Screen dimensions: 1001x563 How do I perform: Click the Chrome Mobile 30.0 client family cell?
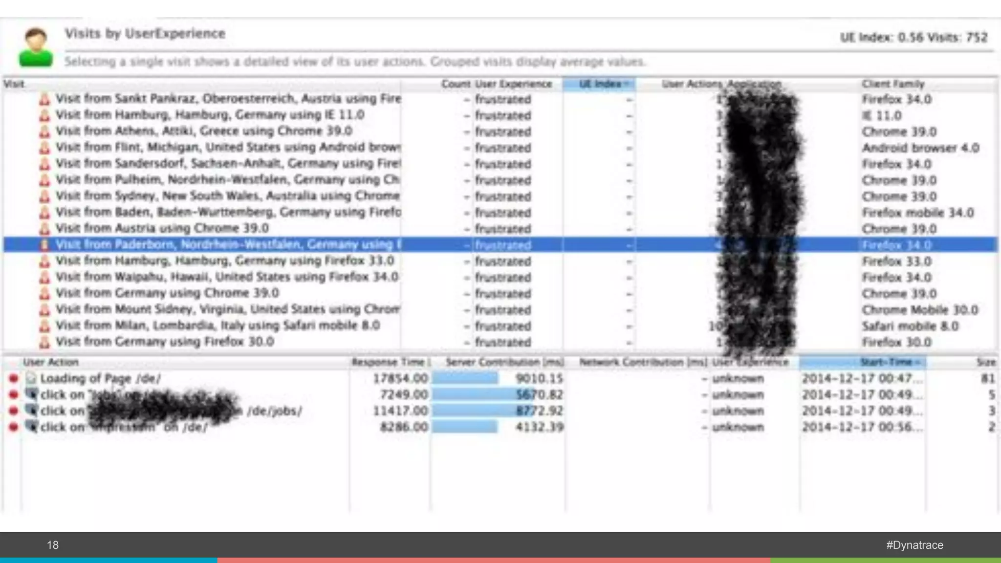(x=920, y=309)
